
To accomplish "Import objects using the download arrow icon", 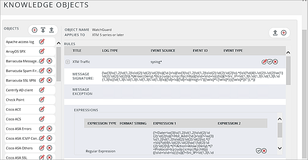I will 43,30.
